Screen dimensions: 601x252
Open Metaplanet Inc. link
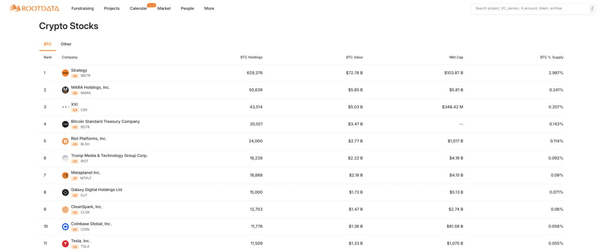point(85,172)
